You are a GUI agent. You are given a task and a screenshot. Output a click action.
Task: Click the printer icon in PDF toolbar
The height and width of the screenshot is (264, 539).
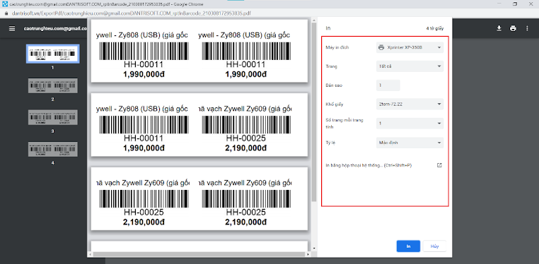click(513, 28)
